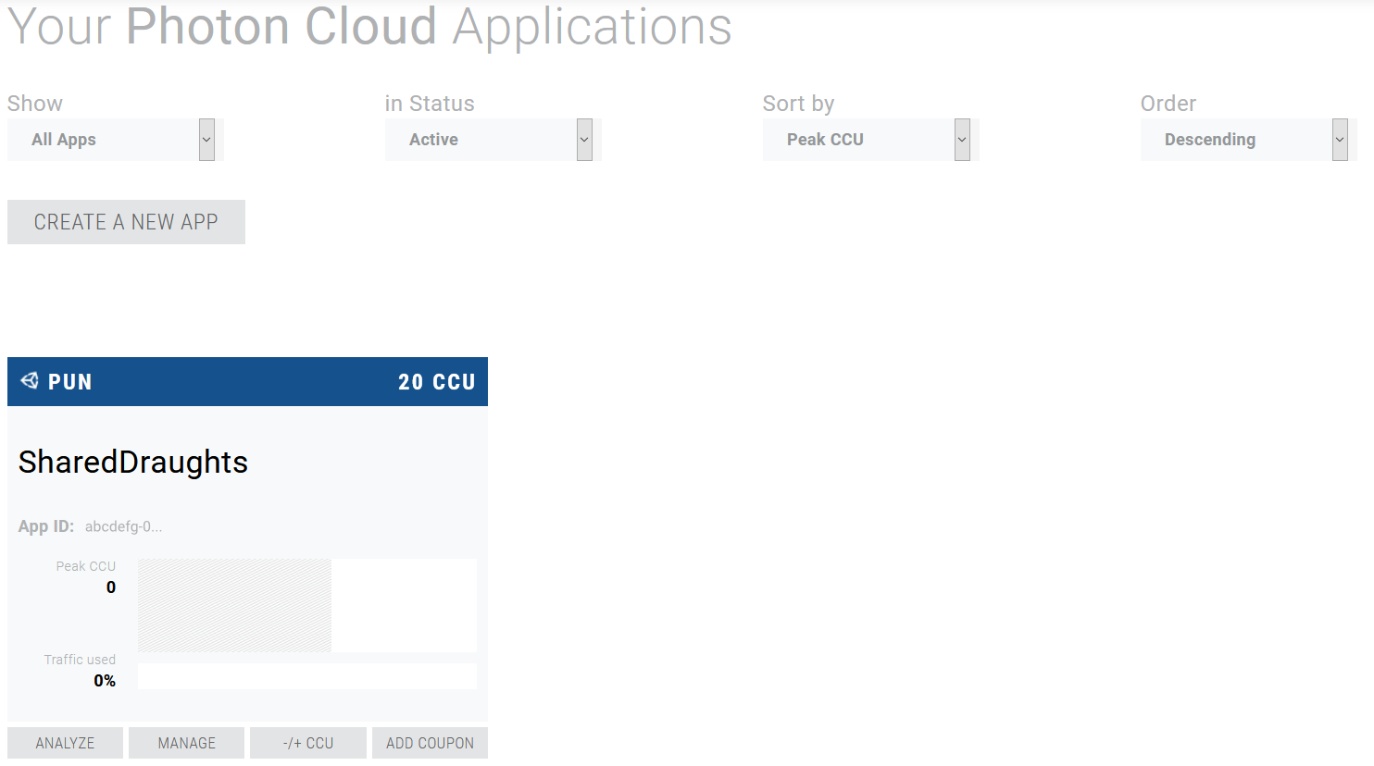Image resolution: width=1374 pixels, height=766 pixels.
Task: Click the in Status dropdown arrow
Action: pyautogui.click(x=584, y=140)
